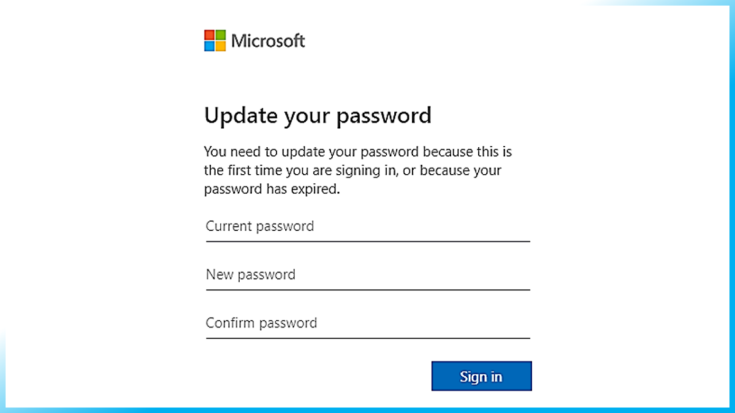Click the word "You" starting the description
Image resolution: width=735 pixels, height=413 pixels.
point(215,151)
